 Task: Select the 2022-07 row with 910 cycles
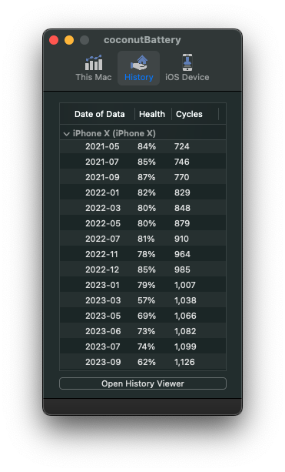143,239
